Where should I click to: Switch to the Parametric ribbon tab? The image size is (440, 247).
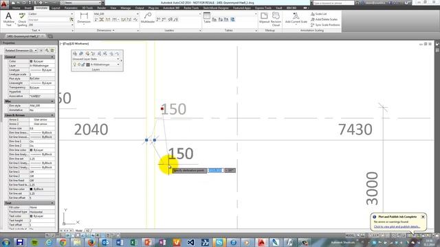click(x=71, y=8)
